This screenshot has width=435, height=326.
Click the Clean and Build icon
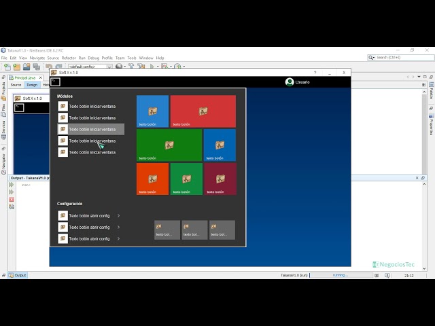tap(141, 67)
